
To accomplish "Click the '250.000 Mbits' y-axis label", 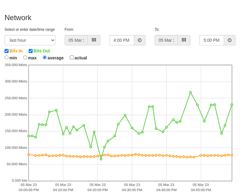I will pos(16,98).
